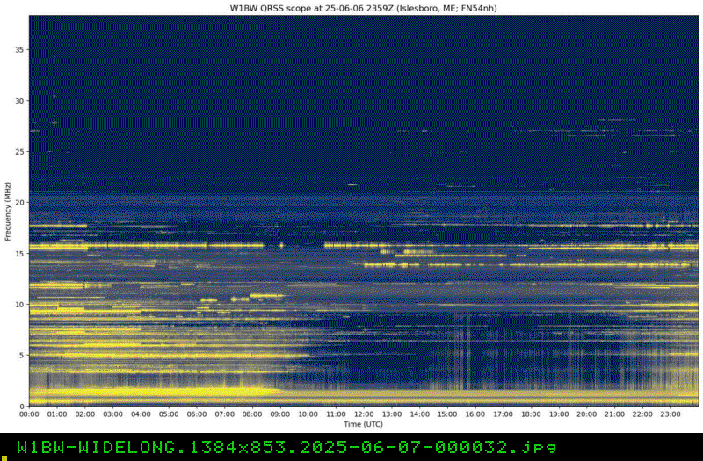This screenshot has width=703, height=461.
Task: Click the 03:00 time tick label
Action: [113, 414]
